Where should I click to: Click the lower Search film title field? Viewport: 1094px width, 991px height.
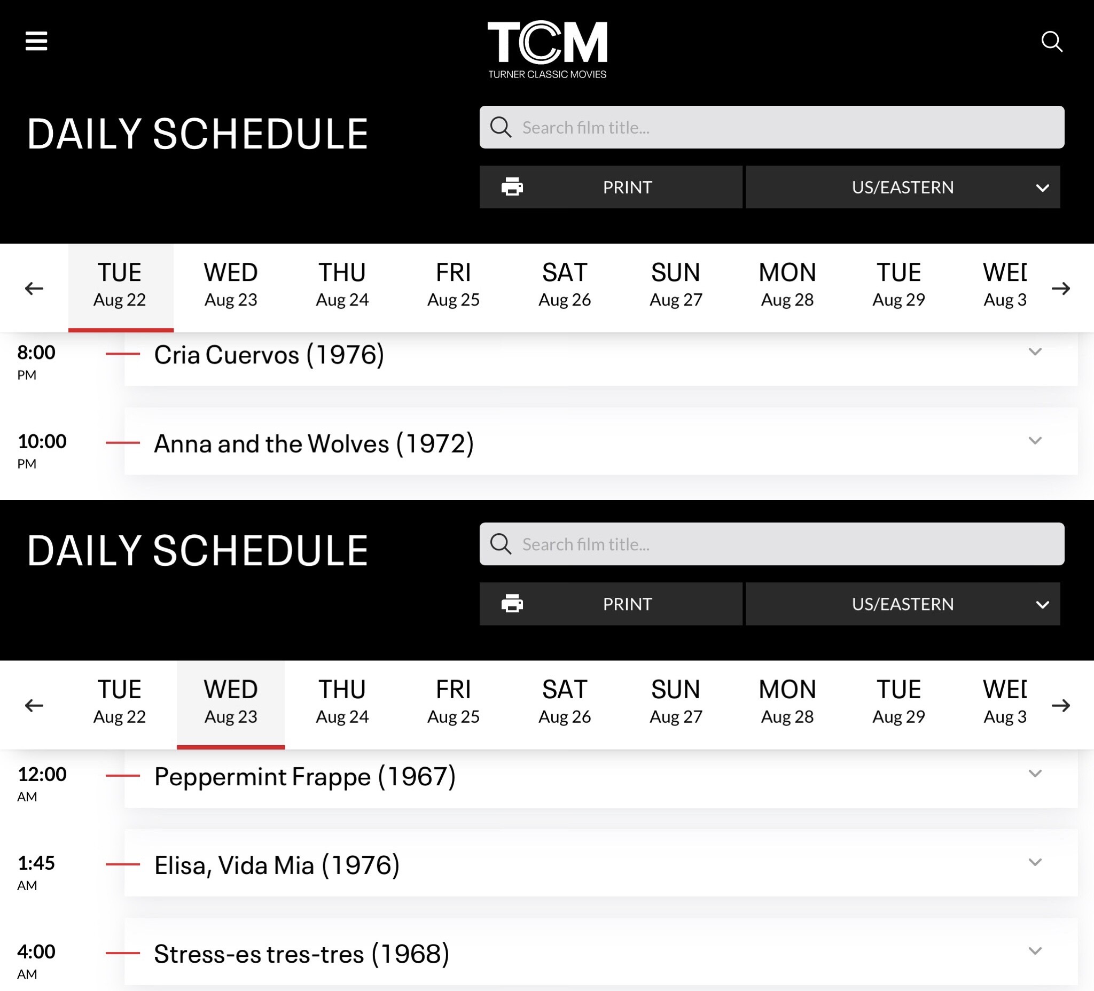[771, 544]
